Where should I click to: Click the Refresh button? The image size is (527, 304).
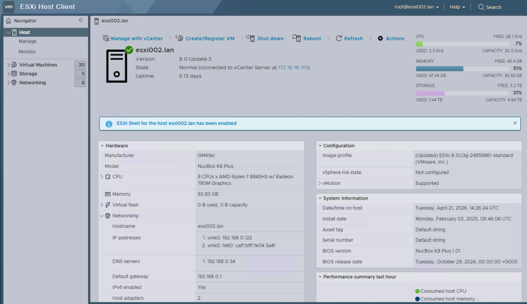tap(349, 39)
